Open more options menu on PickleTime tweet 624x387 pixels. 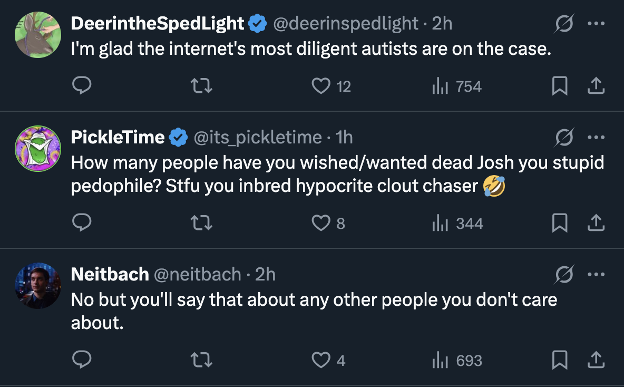pyautogui.click(x=596, y=137)
